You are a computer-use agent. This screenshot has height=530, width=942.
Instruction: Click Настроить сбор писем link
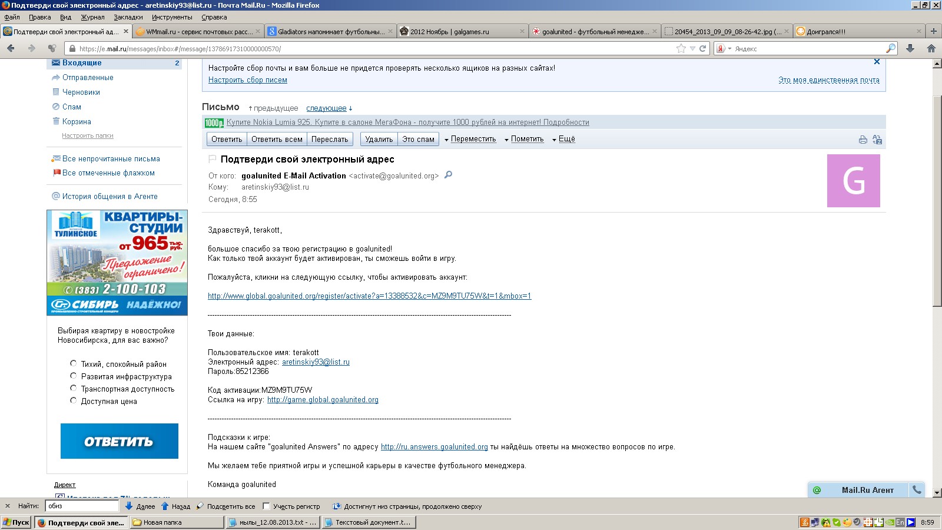pyautogui.click(x=248, y=80)
